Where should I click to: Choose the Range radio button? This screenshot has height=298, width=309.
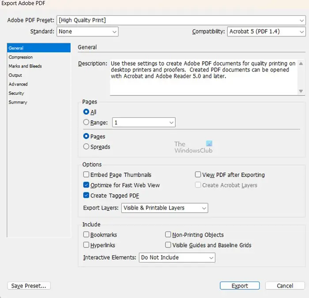coord(86,122)
